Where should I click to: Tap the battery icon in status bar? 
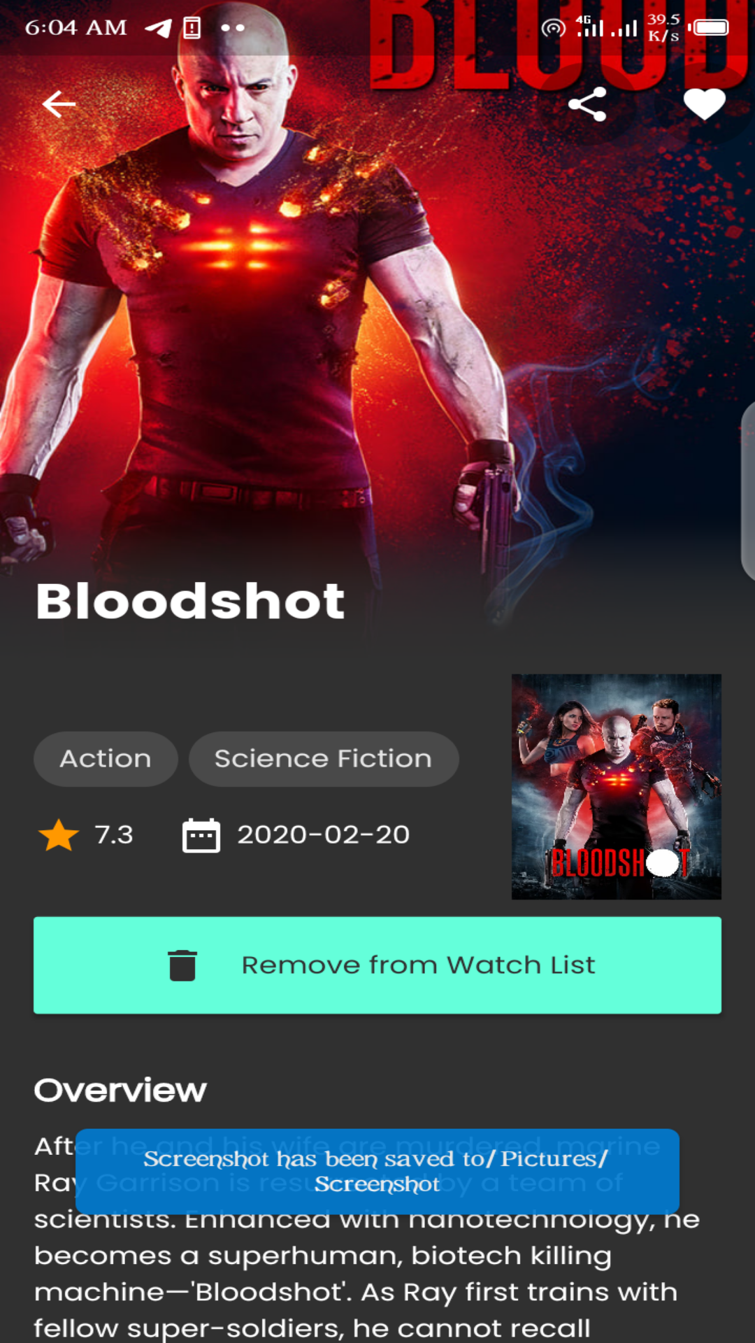point(708,28)
